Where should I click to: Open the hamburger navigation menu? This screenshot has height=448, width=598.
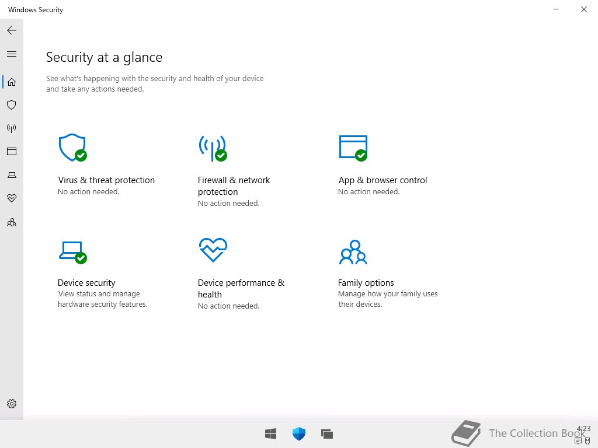tap(12, 54)
